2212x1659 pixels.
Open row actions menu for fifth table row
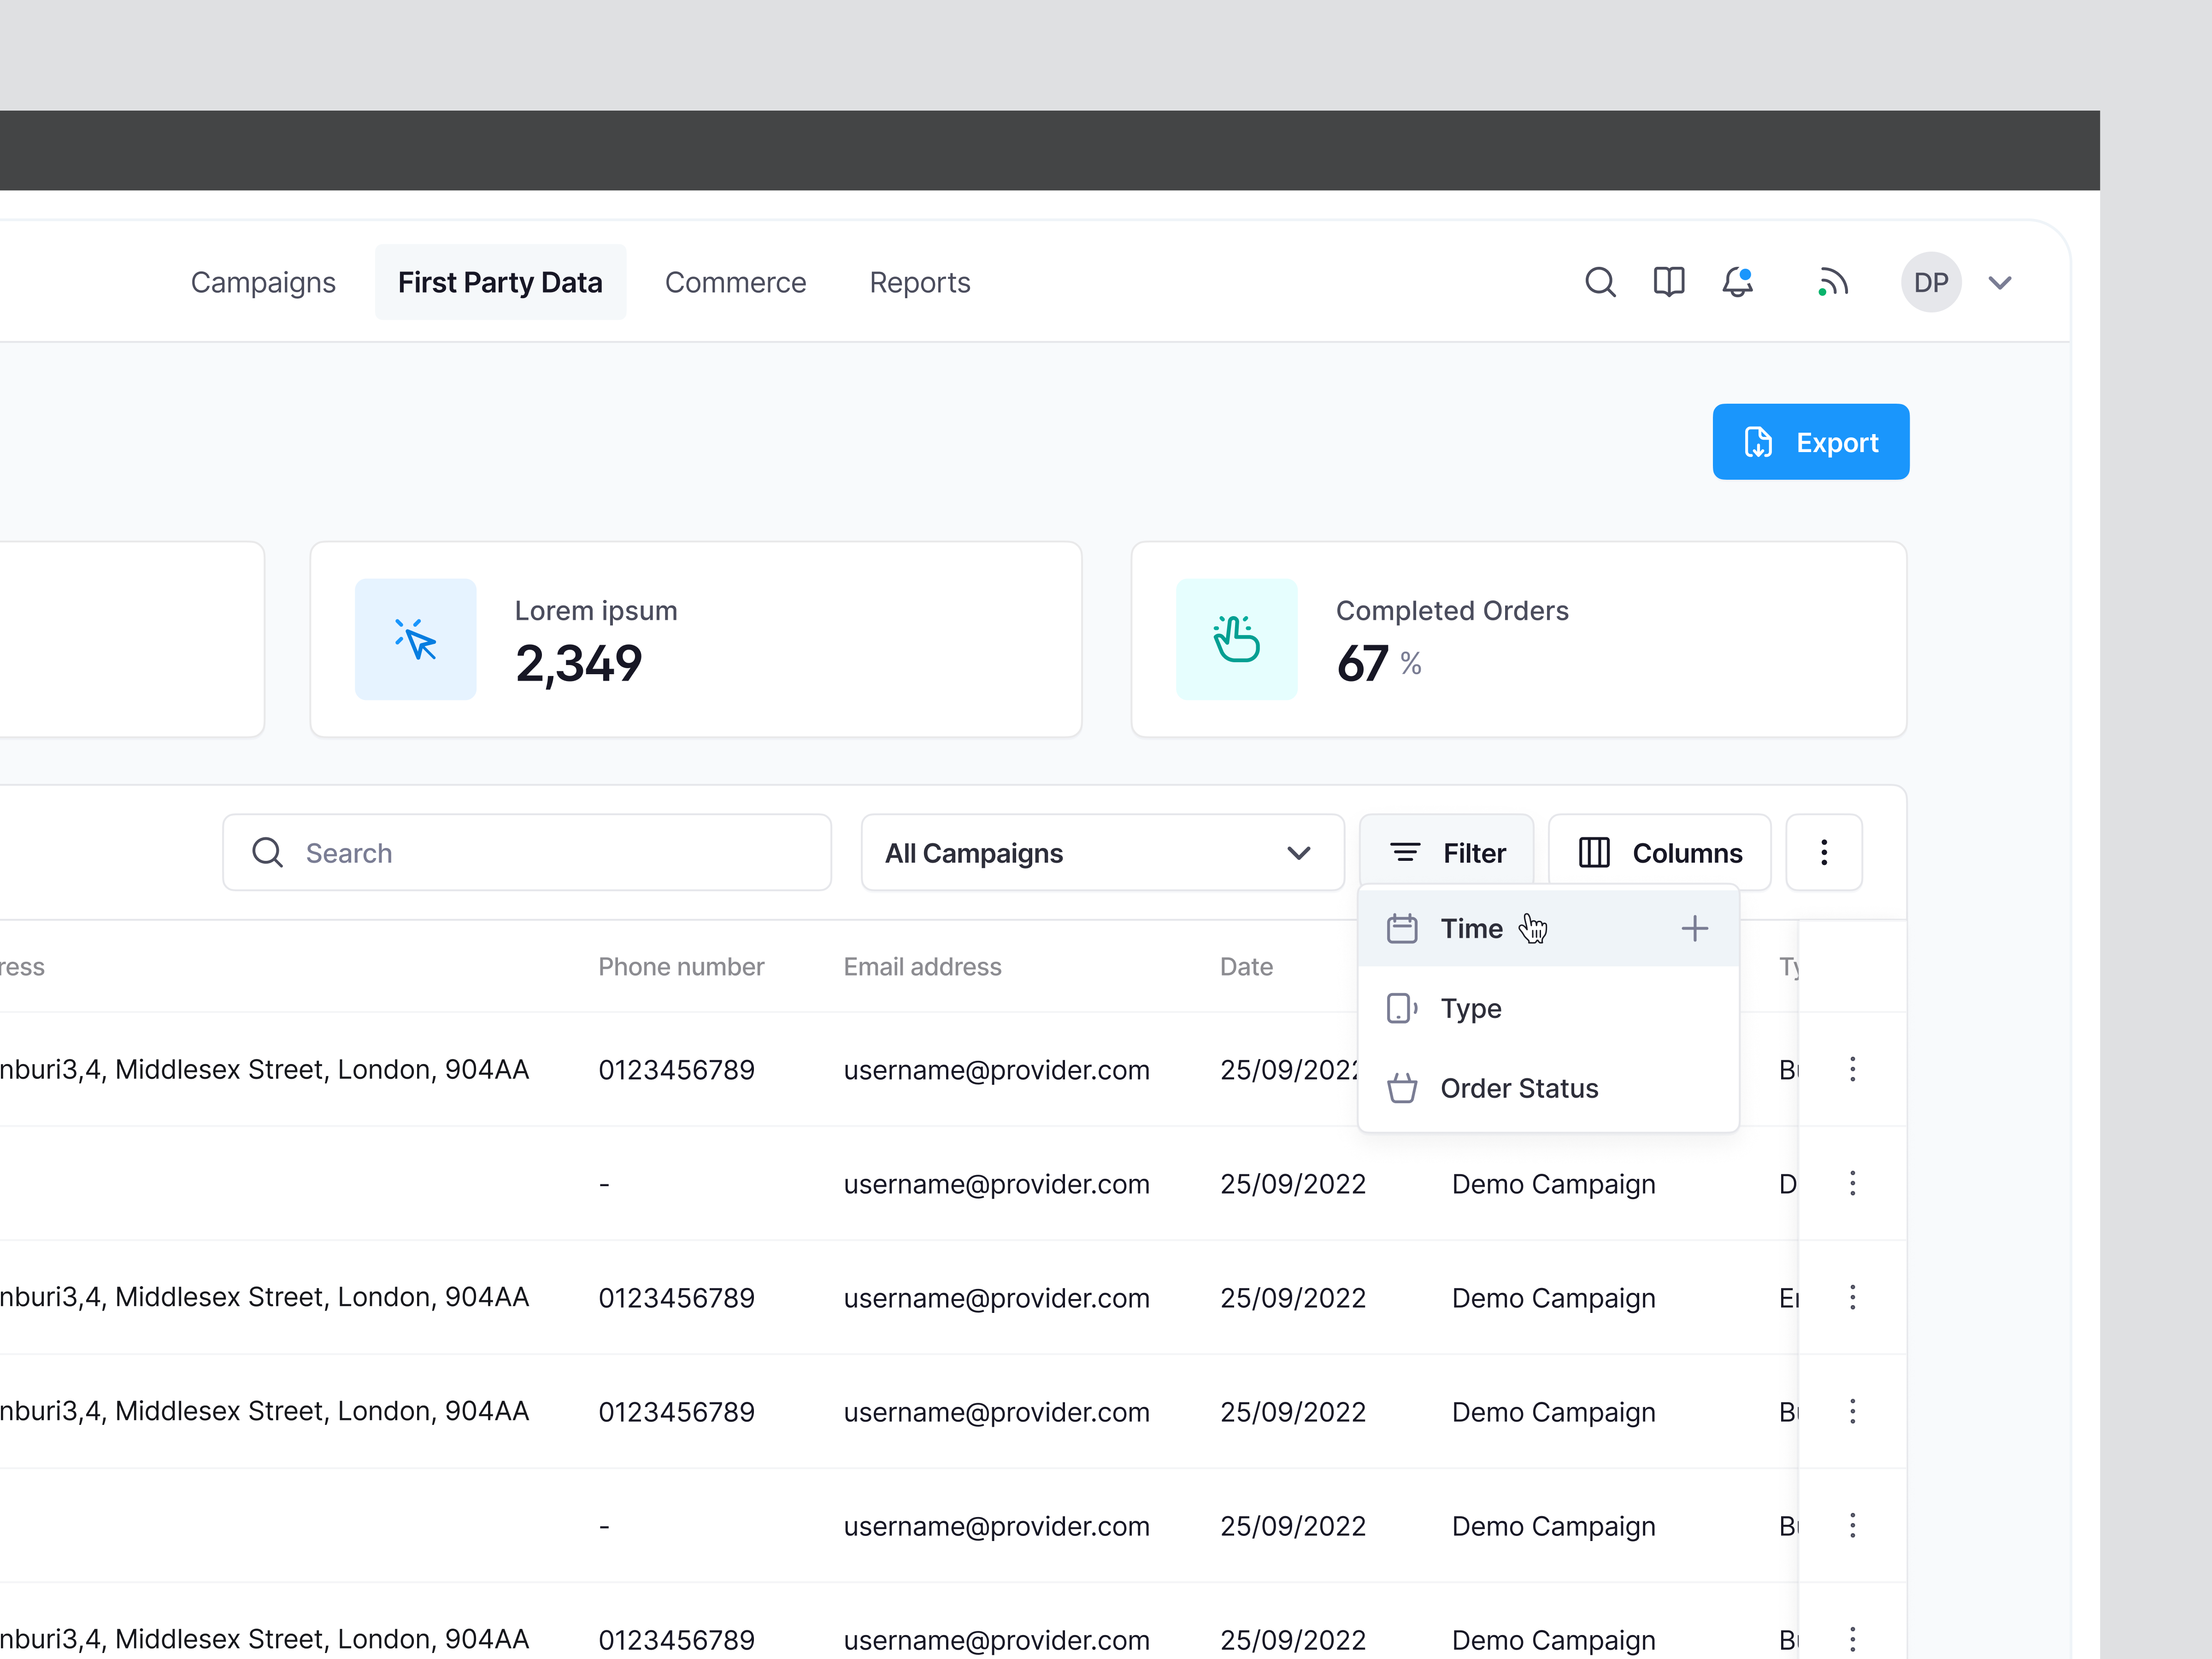point(1852,1525)
